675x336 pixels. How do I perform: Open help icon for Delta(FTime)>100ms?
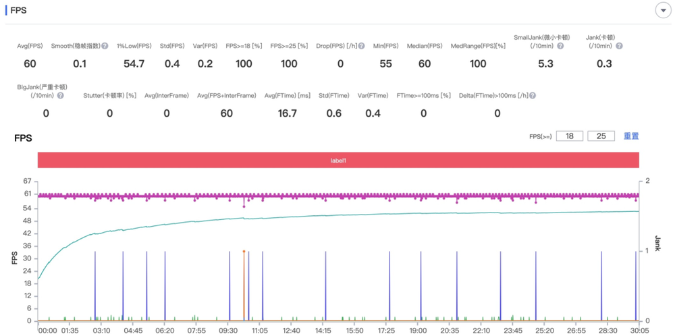click(533, 96)
